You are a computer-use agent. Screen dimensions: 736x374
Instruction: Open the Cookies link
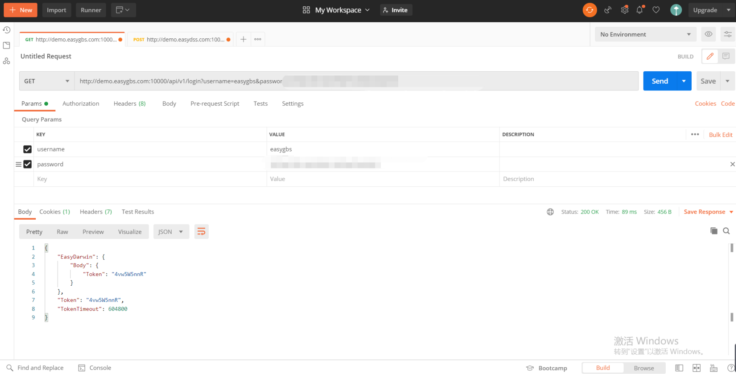(x=705, y=104)
